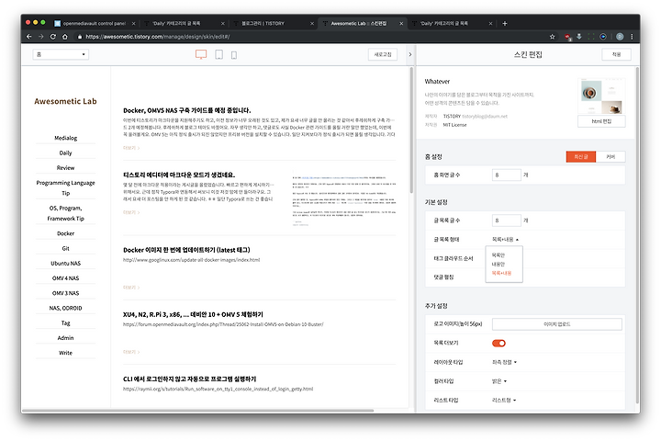Screen dimensions: 661x441
Task: Choose 목록만 from the list type menu
Action: pyautogui.click(x=499, y=255)
